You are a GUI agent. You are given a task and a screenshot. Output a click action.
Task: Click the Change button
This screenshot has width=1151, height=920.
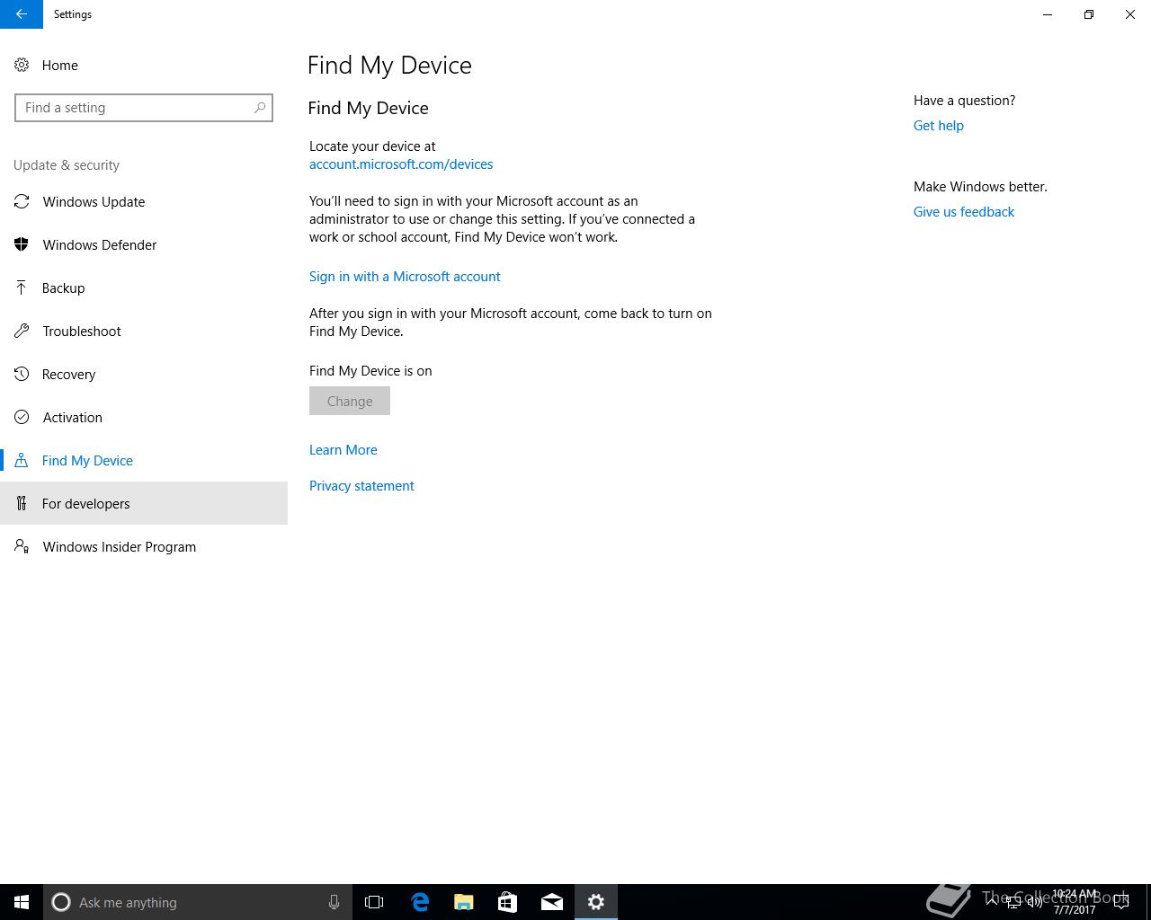350,401
